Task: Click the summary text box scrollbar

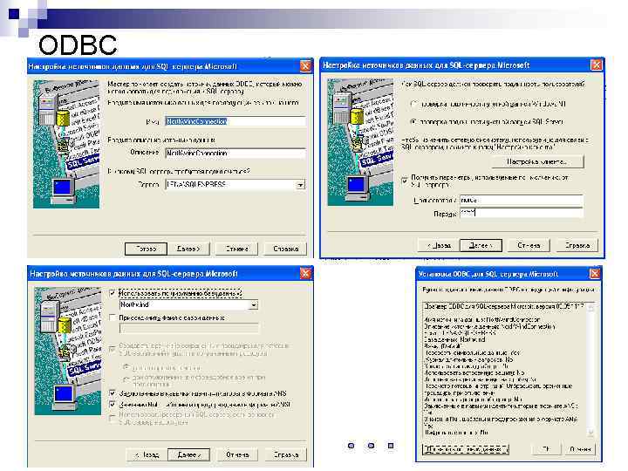Action: click(590, 370)
